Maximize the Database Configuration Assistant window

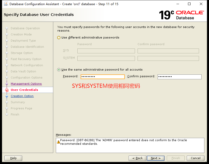189,4
